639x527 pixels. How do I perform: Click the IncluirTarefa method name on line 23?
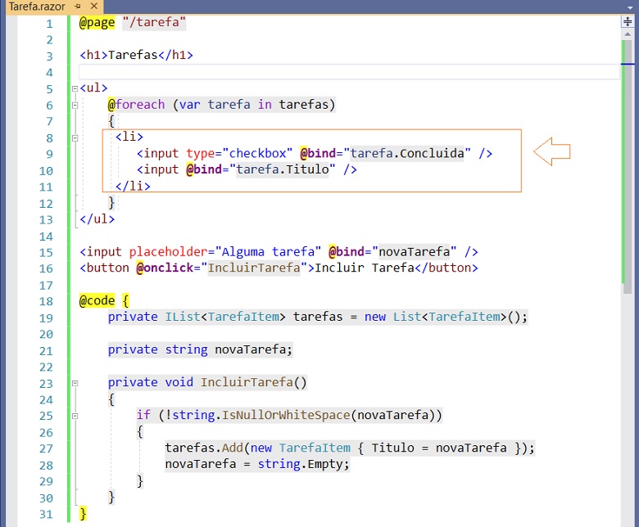[247, 382]
